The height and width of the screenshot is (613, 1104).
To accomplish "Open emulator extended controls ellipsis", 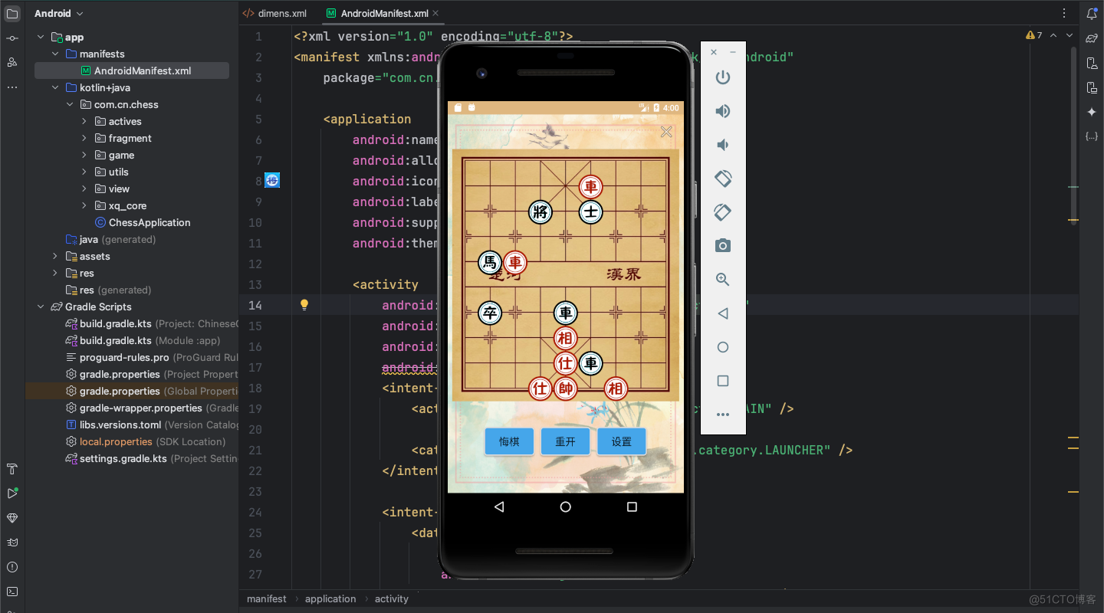I will coord(722,415).
